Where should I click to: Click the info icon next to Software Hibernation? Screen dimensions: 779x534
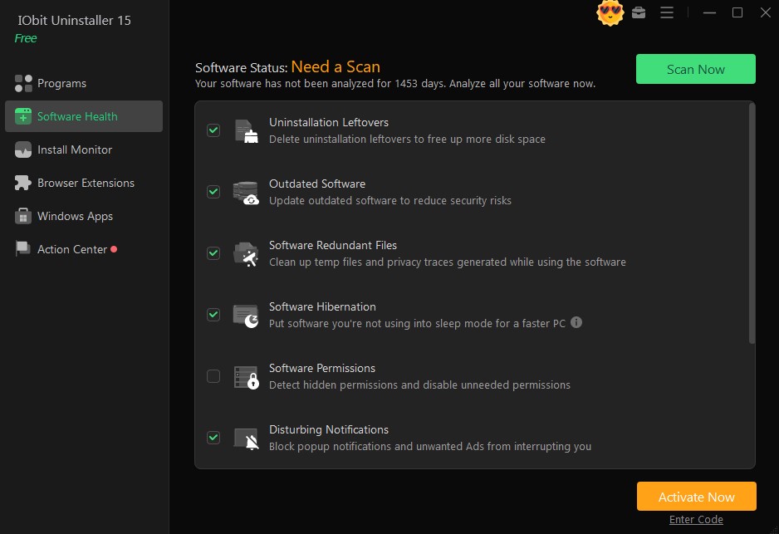click(x=576, y=323)
